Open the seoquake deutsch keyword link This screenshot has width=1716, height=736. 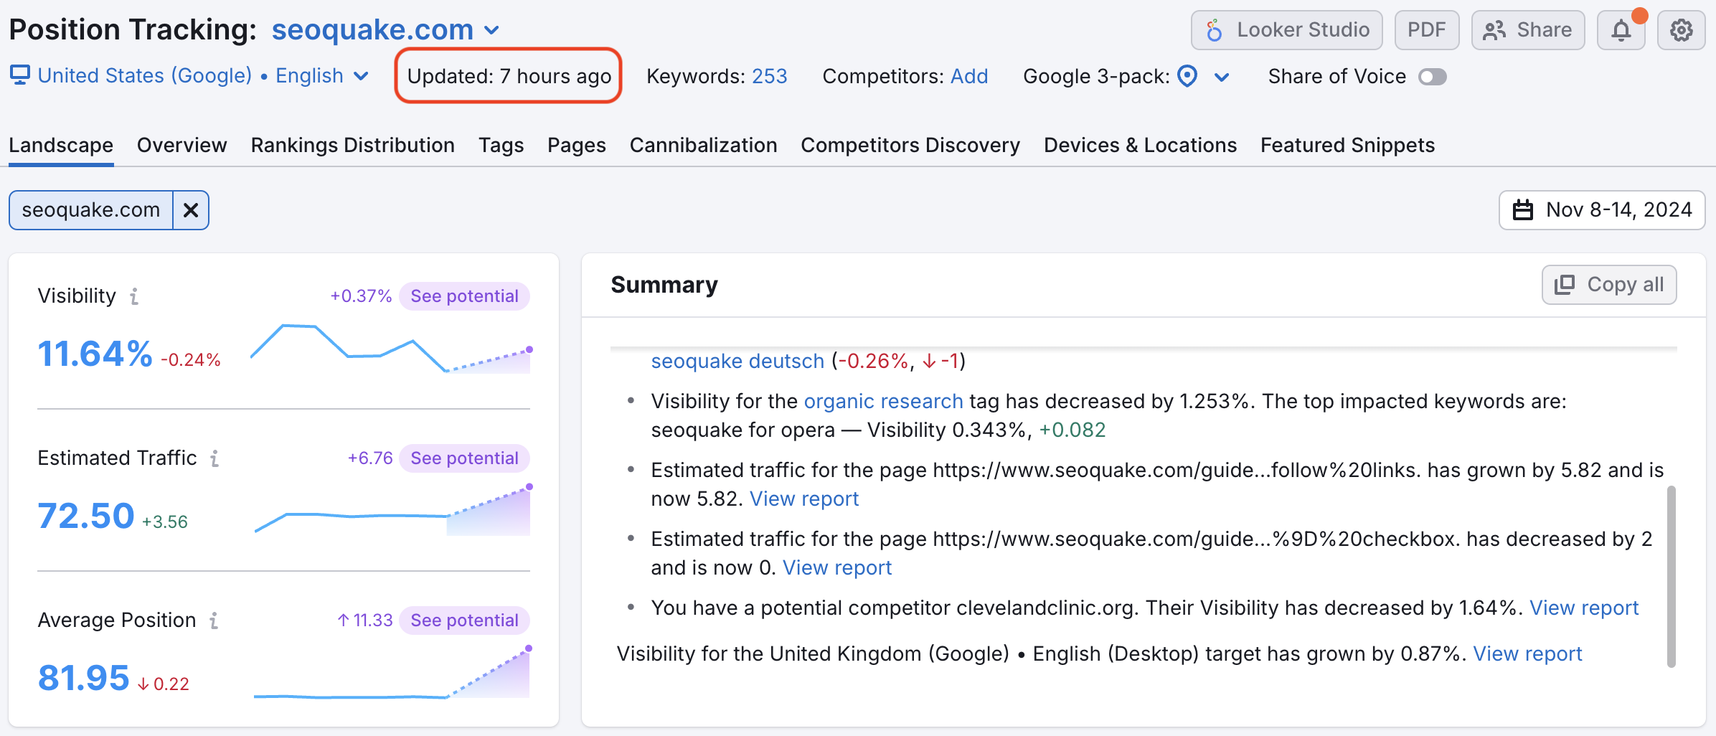(x=737, y=361)
